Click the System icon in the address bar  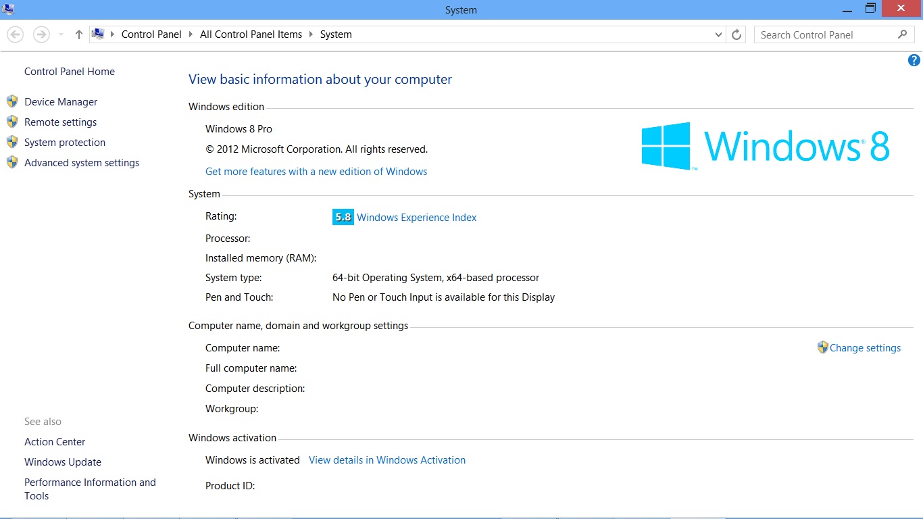pos(98,34)
